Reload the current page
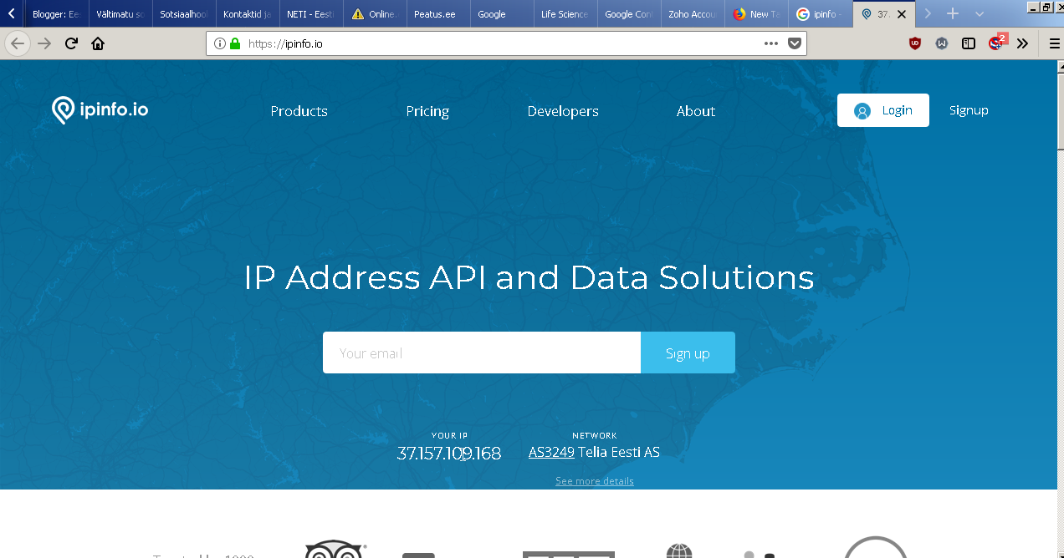 pyautogui.click(x=71, y=43)
